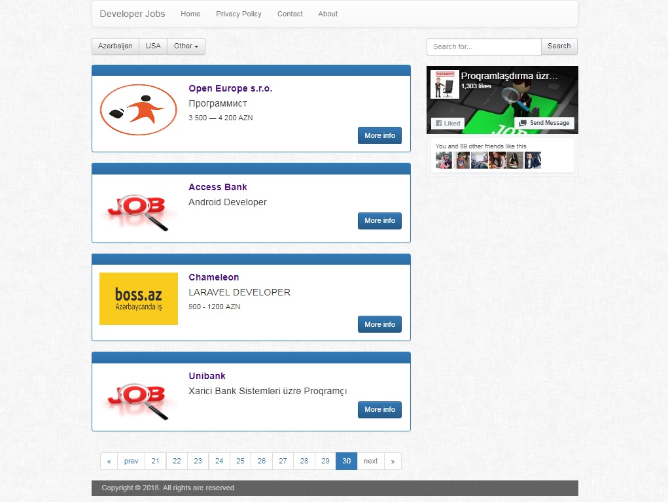Go to page 25

pos(240,461)
